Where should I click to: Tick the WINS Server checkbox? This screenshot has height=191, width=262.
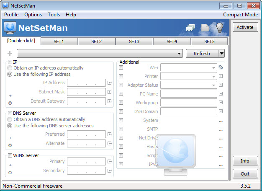click(x=10, y=155)
